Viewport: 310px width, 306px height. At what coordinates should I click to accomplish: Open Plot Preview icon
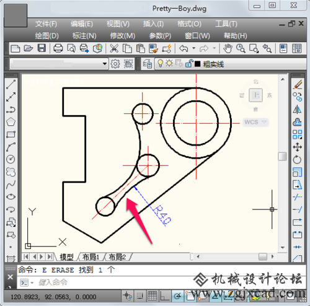[x=71, y=49]
